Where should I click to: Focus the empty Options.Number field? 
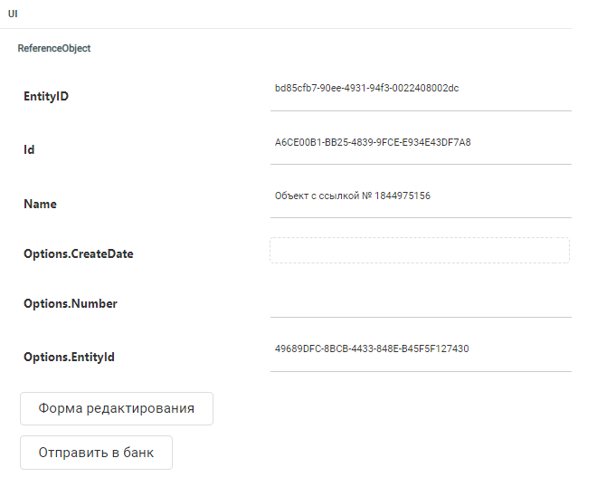[x=420, y=303]
